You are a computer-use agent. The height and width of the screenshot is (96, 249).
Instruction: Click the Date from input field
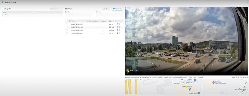click(x=79, y=15)
